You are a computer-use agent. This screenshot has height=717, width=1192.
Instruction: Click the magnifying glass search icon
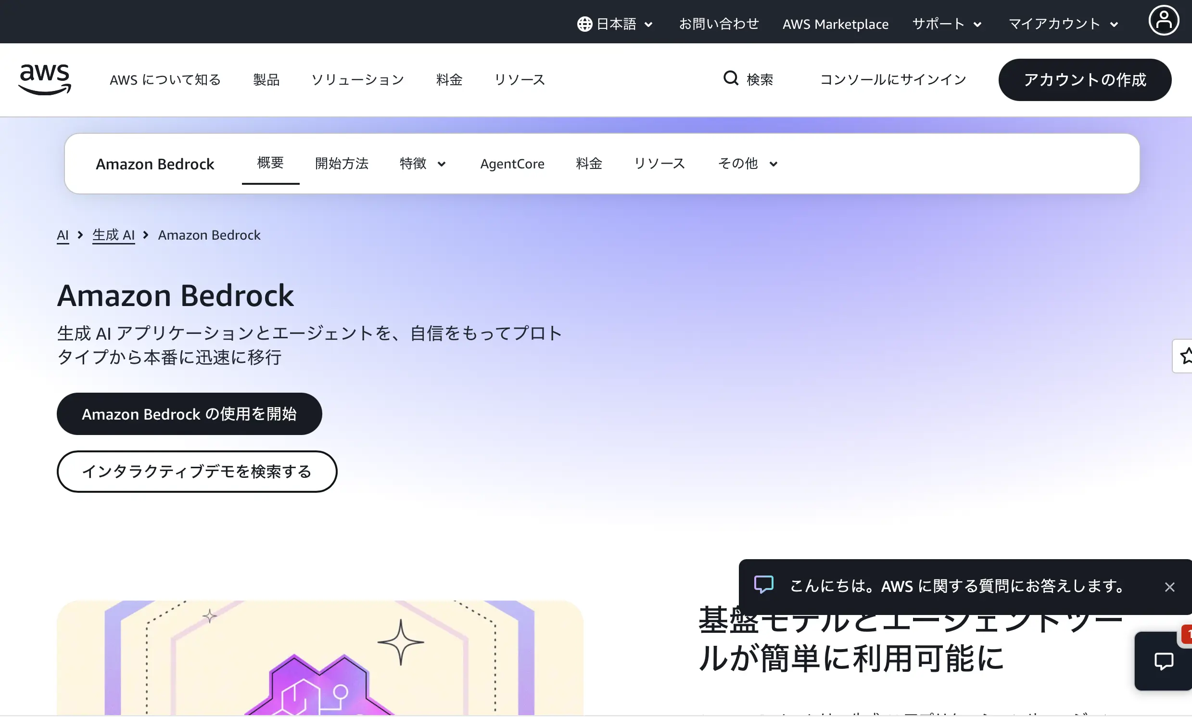click(731, 78)
